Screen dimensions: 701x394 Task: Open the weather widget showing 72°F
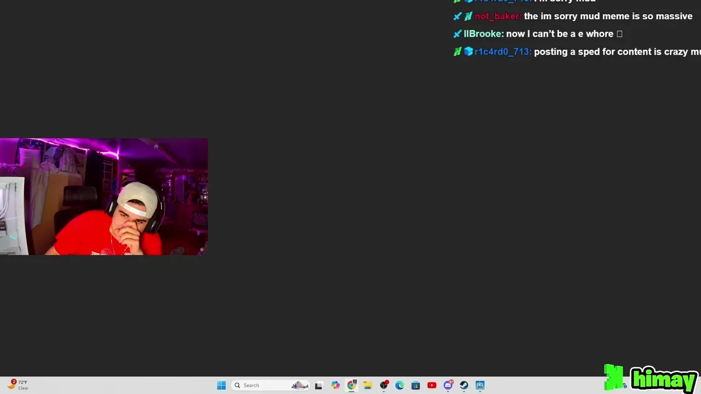coord(18,385)
